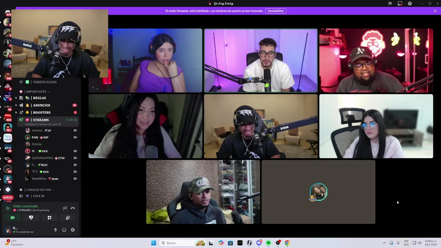Viewport: 441px width, 248px height.
Task: Open the activities button in voice panel
Action: (49, 218)
